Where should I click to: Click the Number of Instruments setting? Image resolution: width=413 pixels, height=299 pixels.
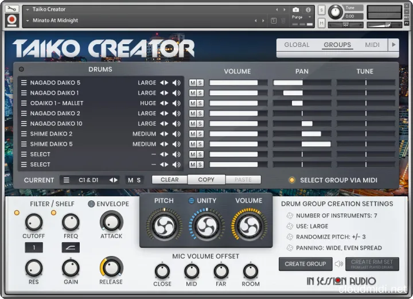333,216
